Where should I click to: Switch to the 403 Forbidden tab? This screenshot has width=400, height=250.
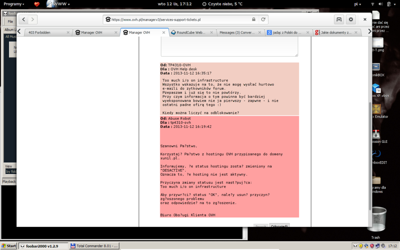click(x=44, y=32)
